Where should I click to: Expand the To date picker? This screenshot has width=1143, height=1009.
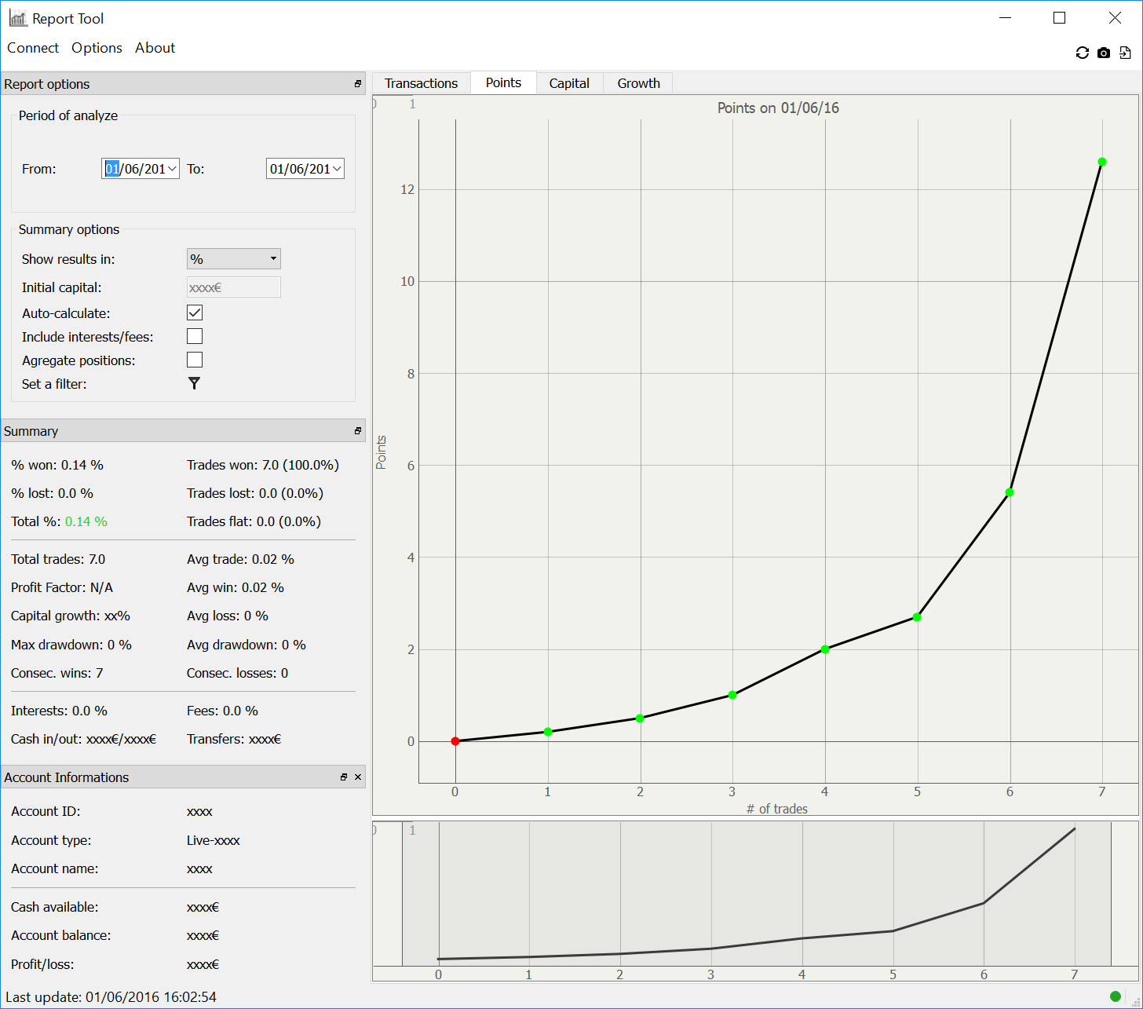(x=337, y=169)
